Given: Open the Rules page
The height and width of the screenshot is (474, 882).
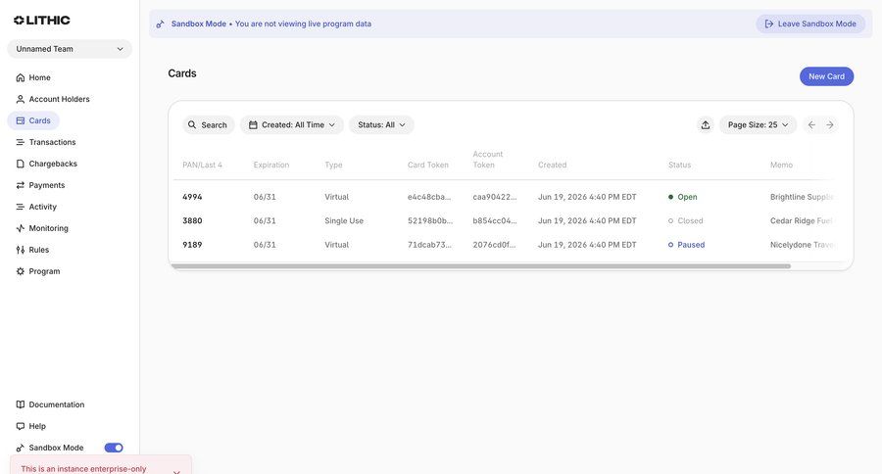Looking at the screenshot, I should click(x=32, y=250).
